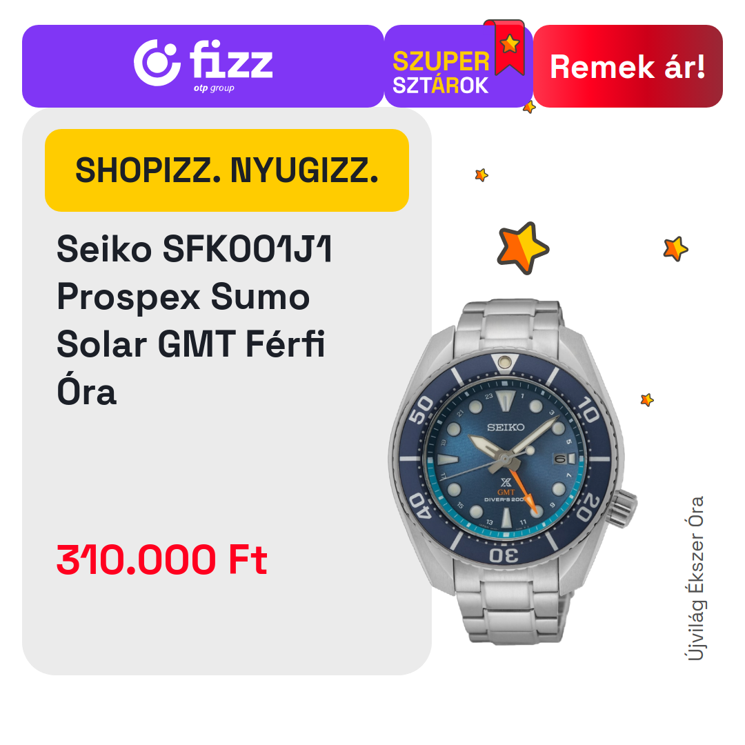Open the Seiko Prospex watch image

tap(513, 471)
